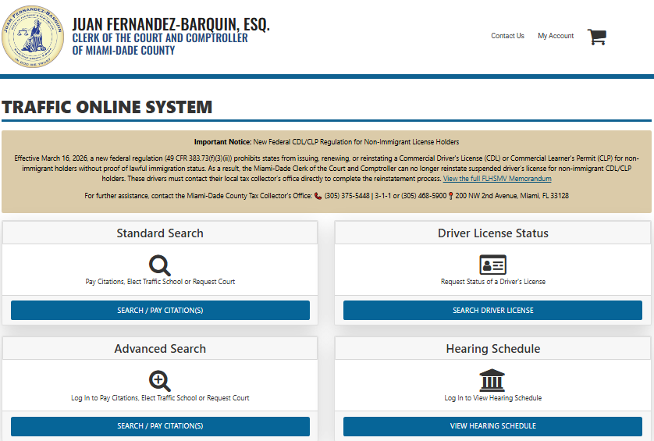
Task: Select the Advanced Search panel heading
Action: pyautogui.click(x=160, y=349)
